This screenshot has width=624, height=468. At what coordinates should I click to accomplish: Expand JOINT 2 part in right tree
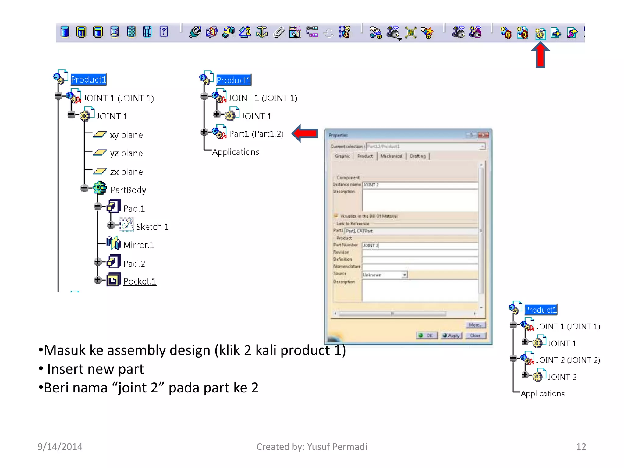(x=525, y=375)
